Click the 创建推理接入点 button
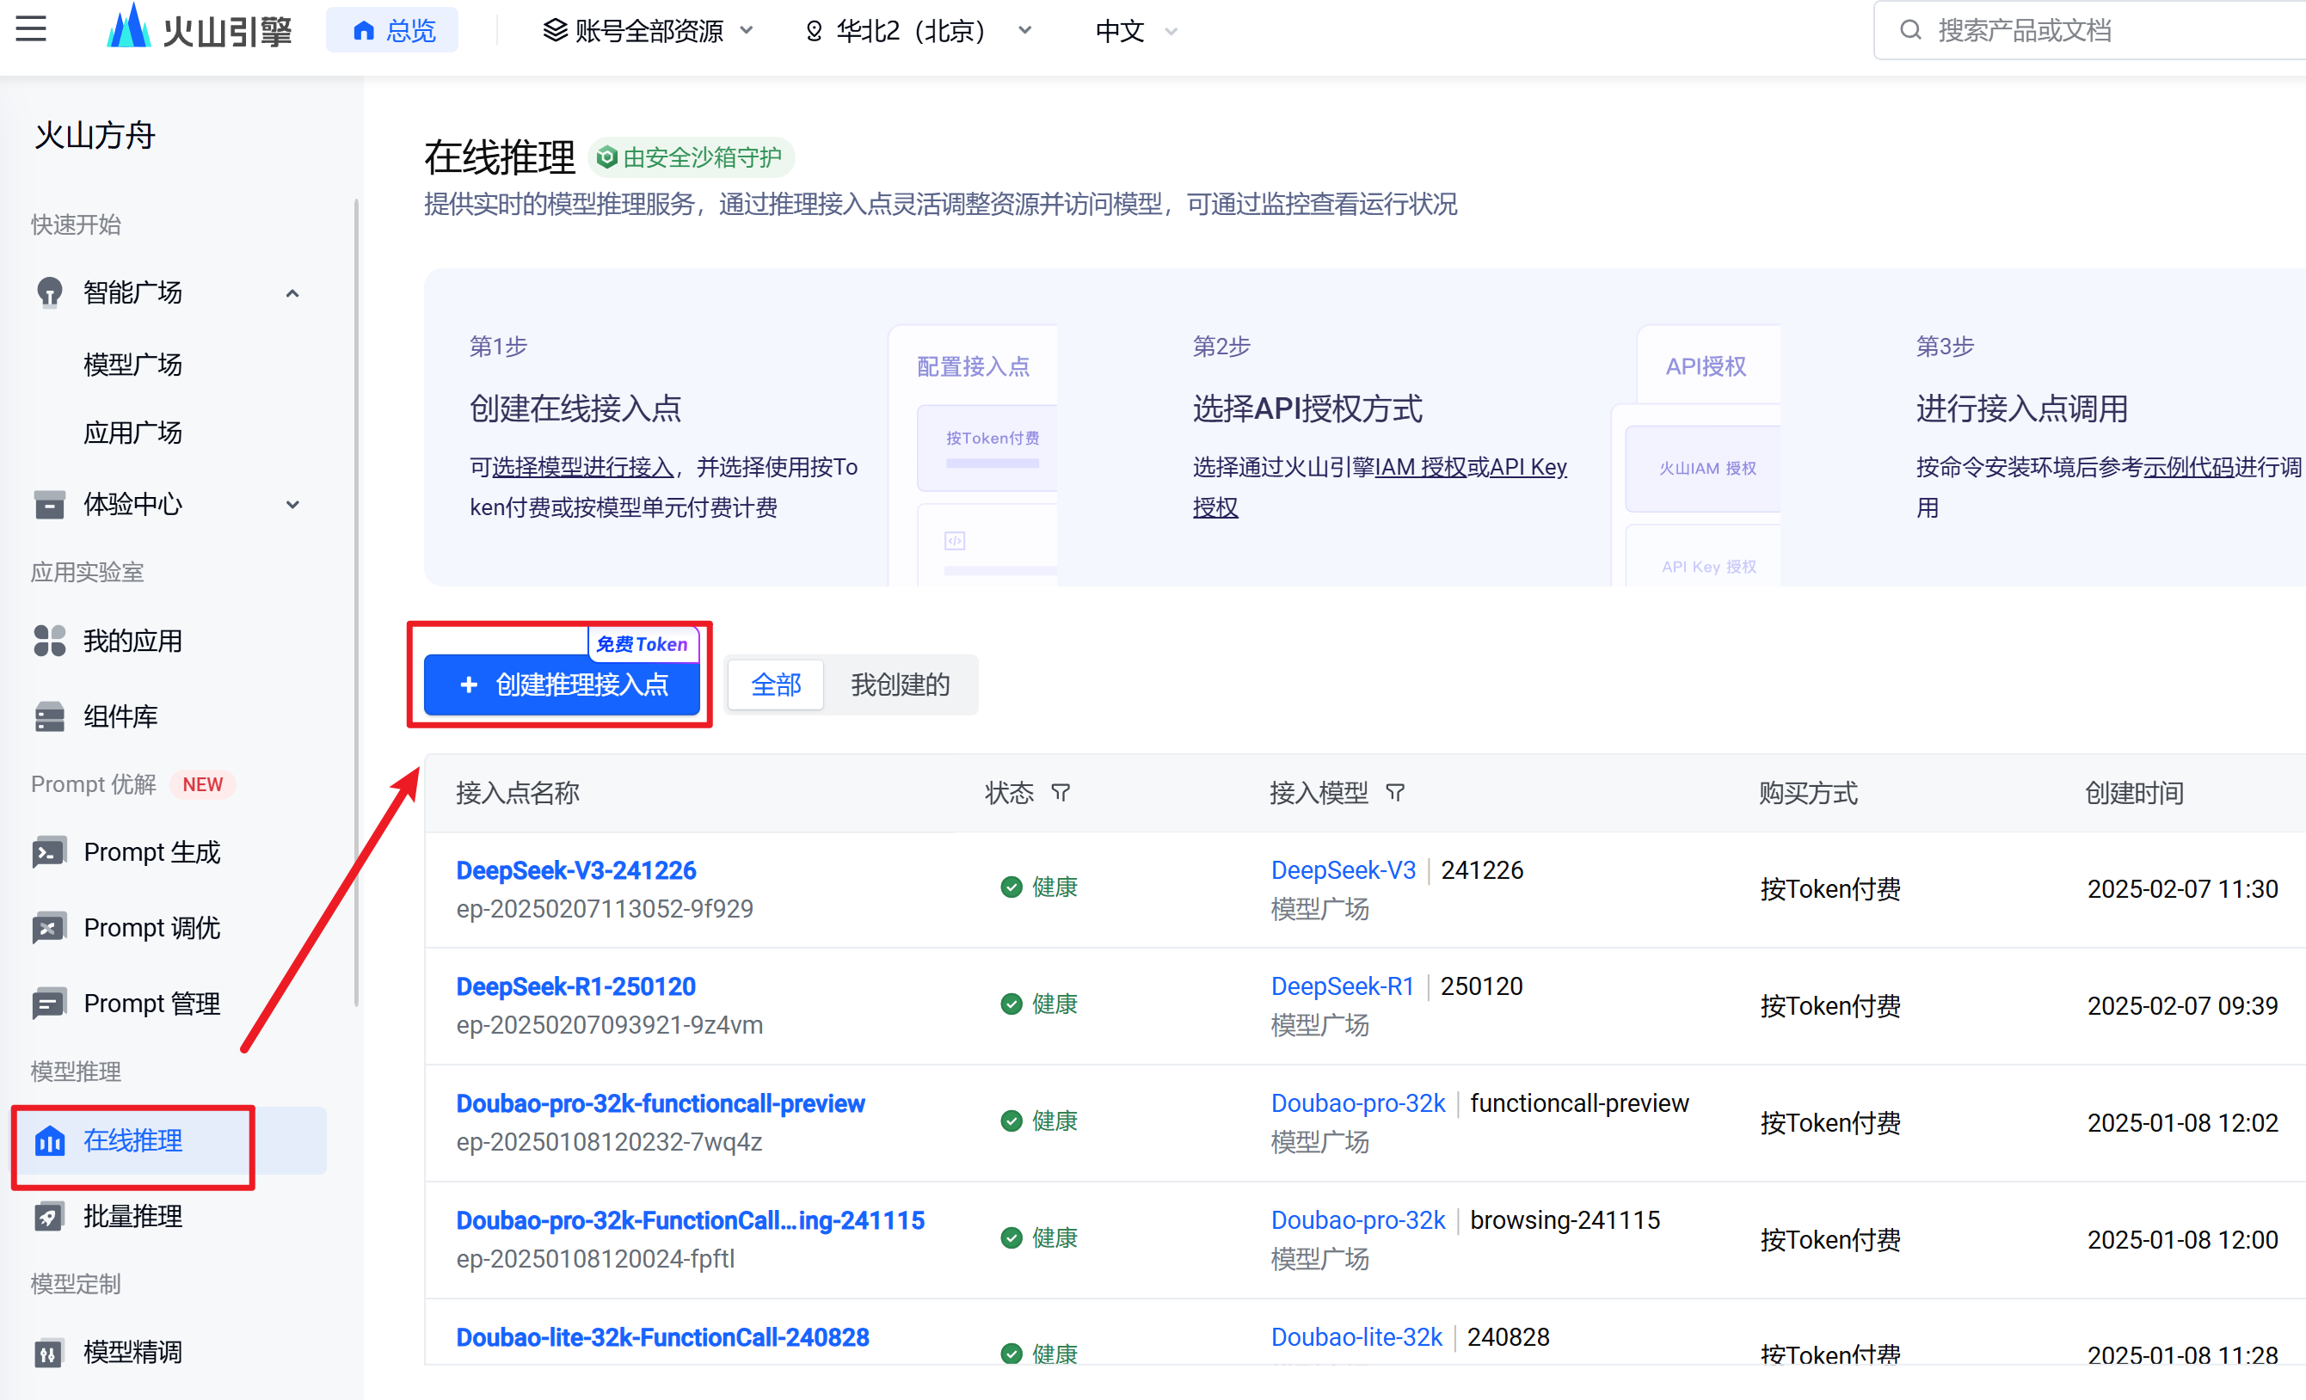The width and height of the screenshot is (2306, 1400). click(x=562, y=685)
